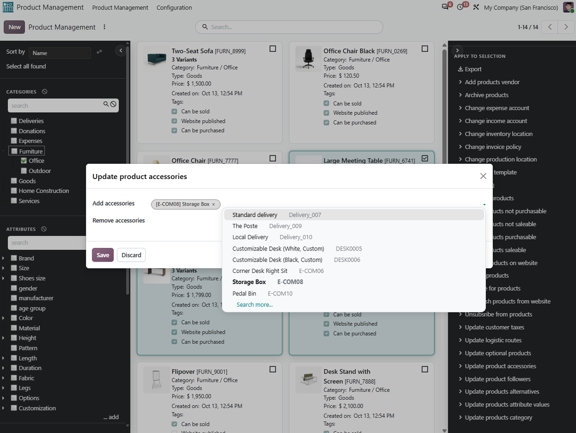Open the messages notification icon

[x=445, y=7]
